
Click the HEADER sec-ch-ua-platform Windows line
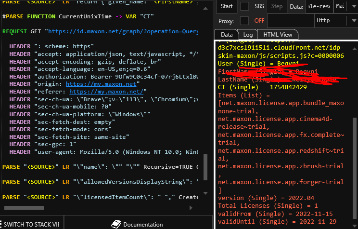coord(80,114)
